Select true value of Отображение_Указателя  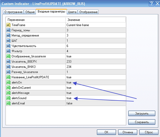(69, 56)
